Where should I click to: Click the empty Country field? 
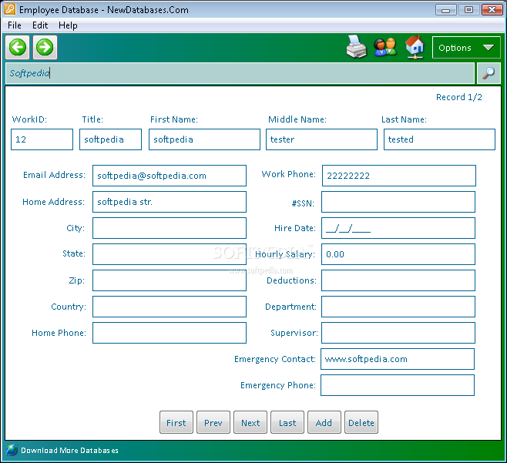[170, 307]
